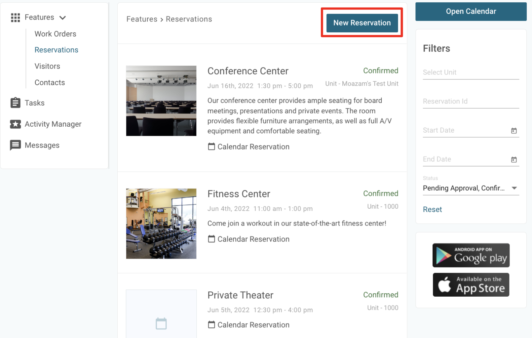Open the Select Unit filter field
The image size is (532, 338).
(x=471, y=72)
